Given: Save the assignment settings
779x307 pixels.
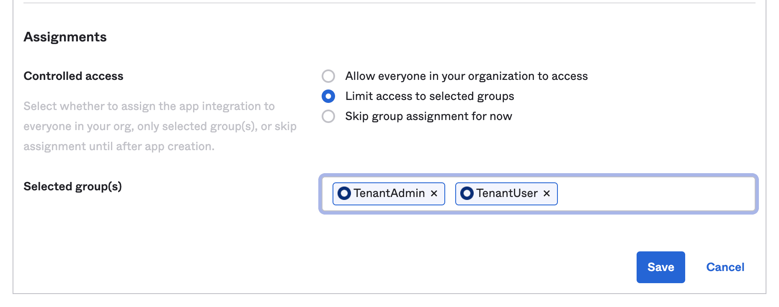Looking at the screenshot, I should pos(660,267).
